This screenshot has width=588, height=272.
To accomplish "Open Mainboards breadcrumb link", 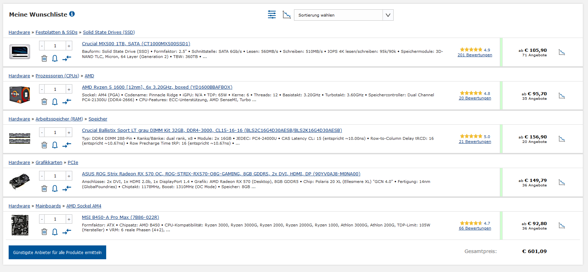I will pos(48,206).
